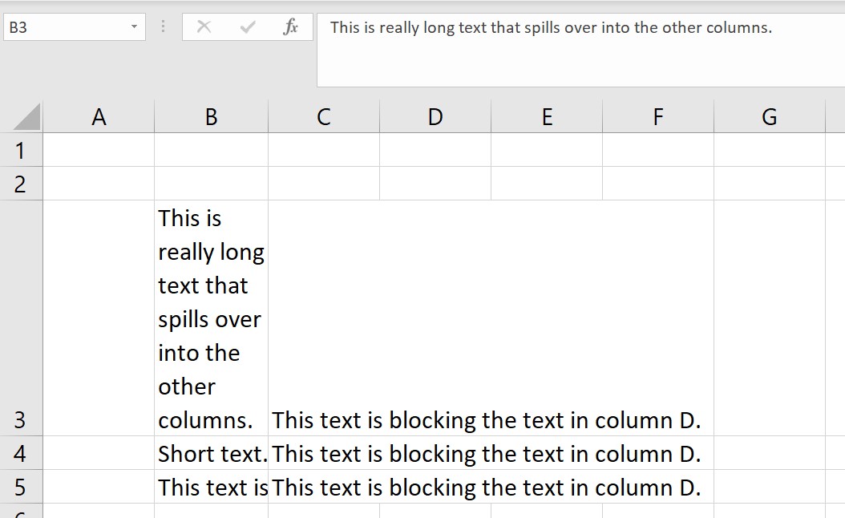Select cell B4 containing Short text
Screen dimensions: 845x518
point(211,453)
